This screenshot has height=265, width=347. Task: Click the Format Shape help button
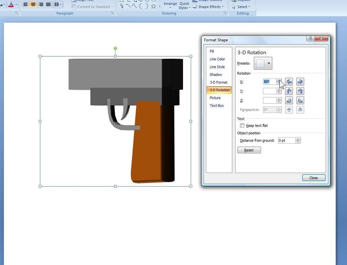(x=310, y=39)
